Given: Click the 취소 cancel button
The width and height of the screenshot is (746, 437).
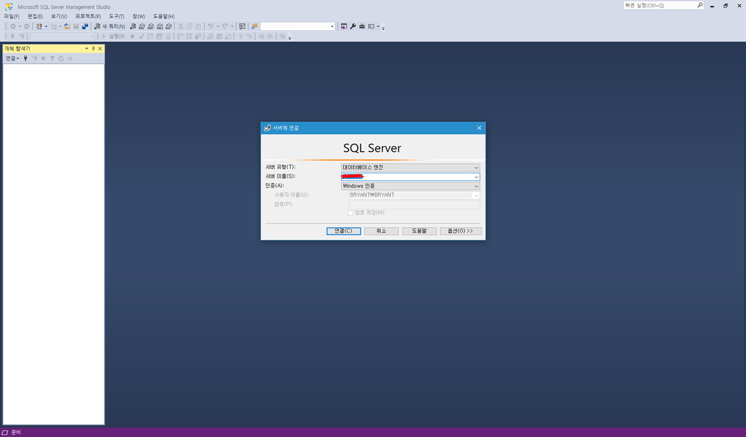Looking at the screenshot, I should [x=382, y=231].
